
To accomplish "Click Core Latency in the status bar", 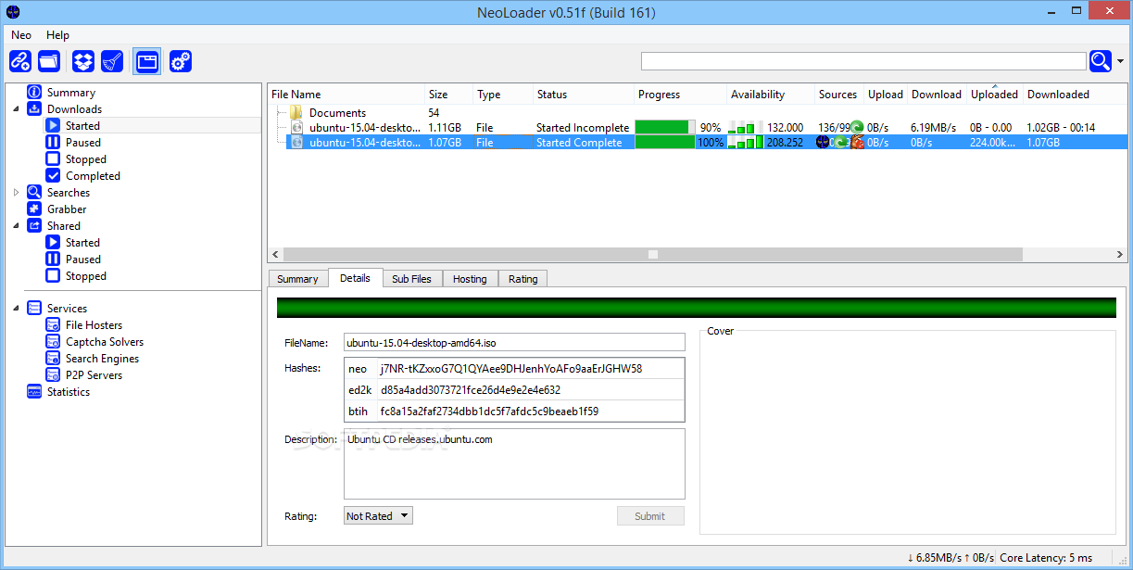I will (x=1047, y=558).
